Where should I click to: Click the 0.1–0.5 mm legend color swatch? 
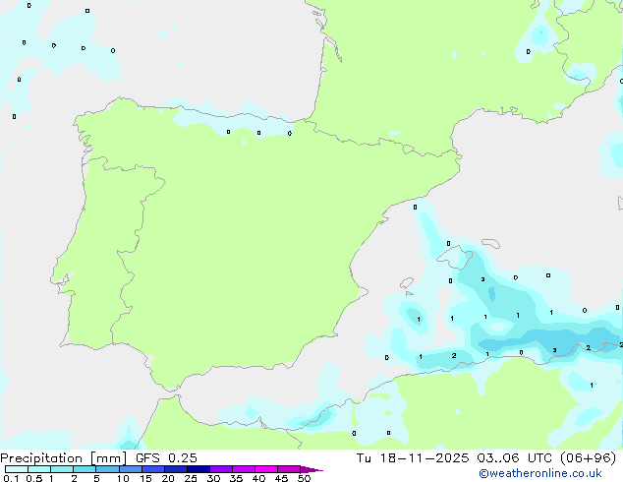17,469
